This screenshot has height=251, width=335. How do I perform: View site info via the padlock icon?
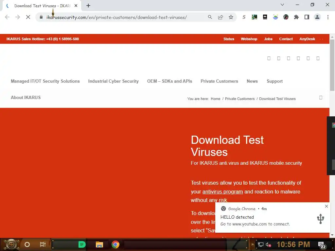coord(41,17)
